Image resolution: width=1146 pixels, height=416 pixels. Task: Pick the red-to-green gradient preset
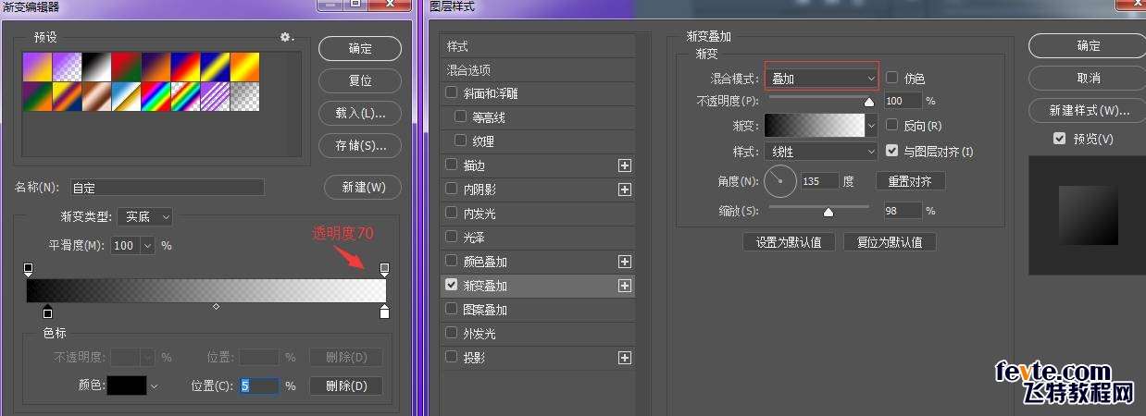[126, 67]
